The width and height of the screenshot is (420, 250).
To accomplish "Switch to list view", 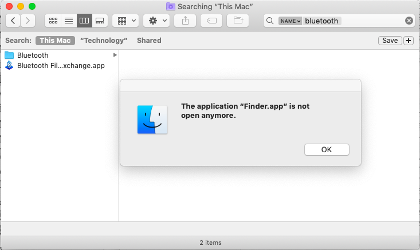I will tap(69, 21).
